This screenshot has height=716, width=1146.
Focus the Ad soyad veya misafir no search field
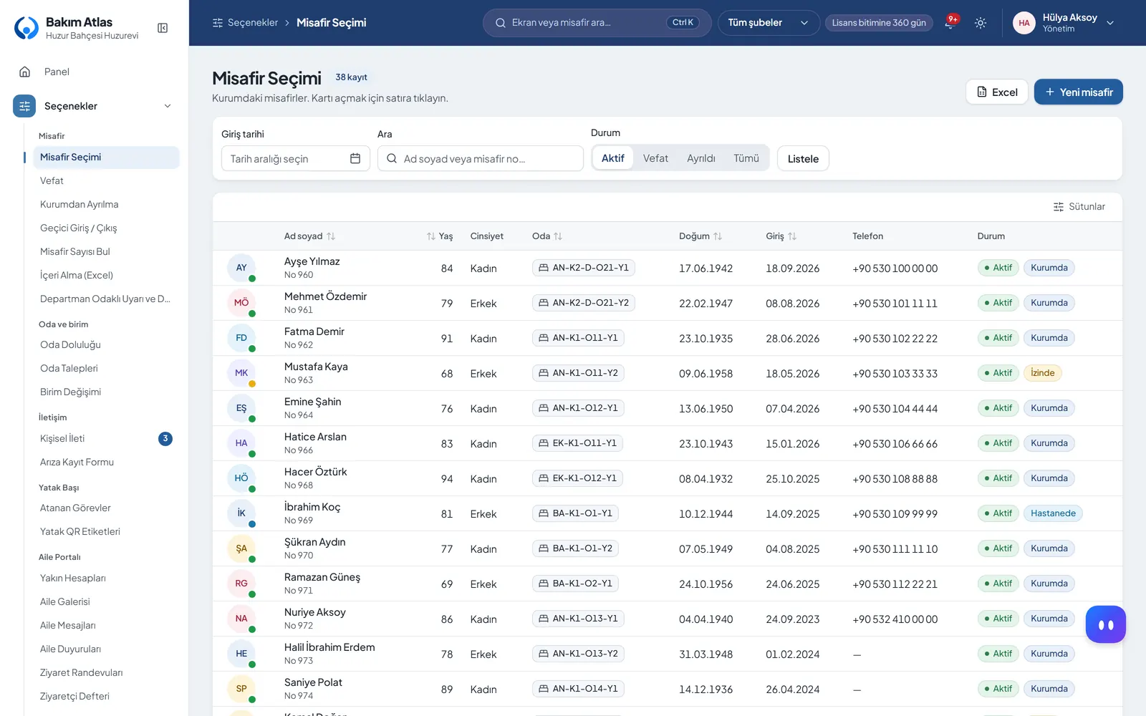[481, 158]
